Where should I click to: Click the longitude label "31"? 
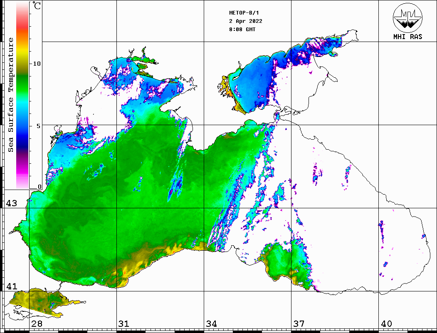[x=124, y=323]
